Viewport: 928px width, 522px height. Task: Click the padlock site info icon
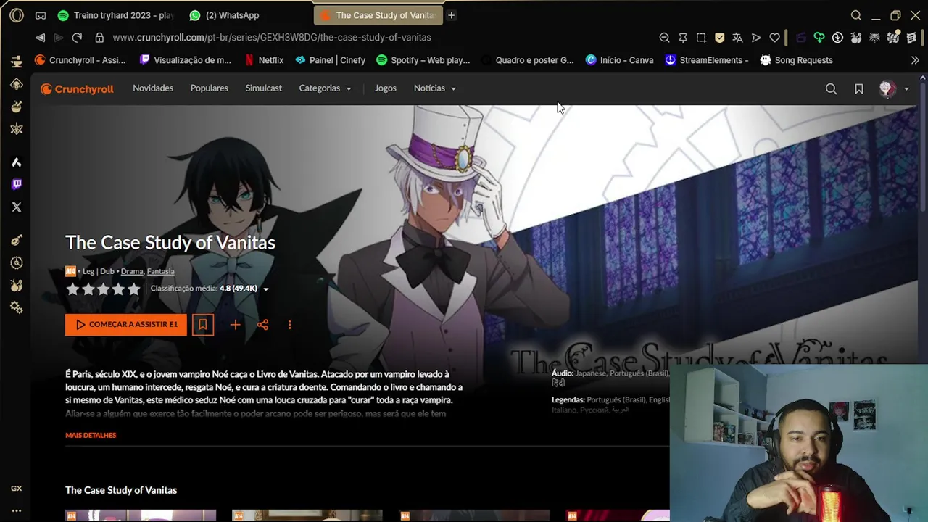[99, 38]
